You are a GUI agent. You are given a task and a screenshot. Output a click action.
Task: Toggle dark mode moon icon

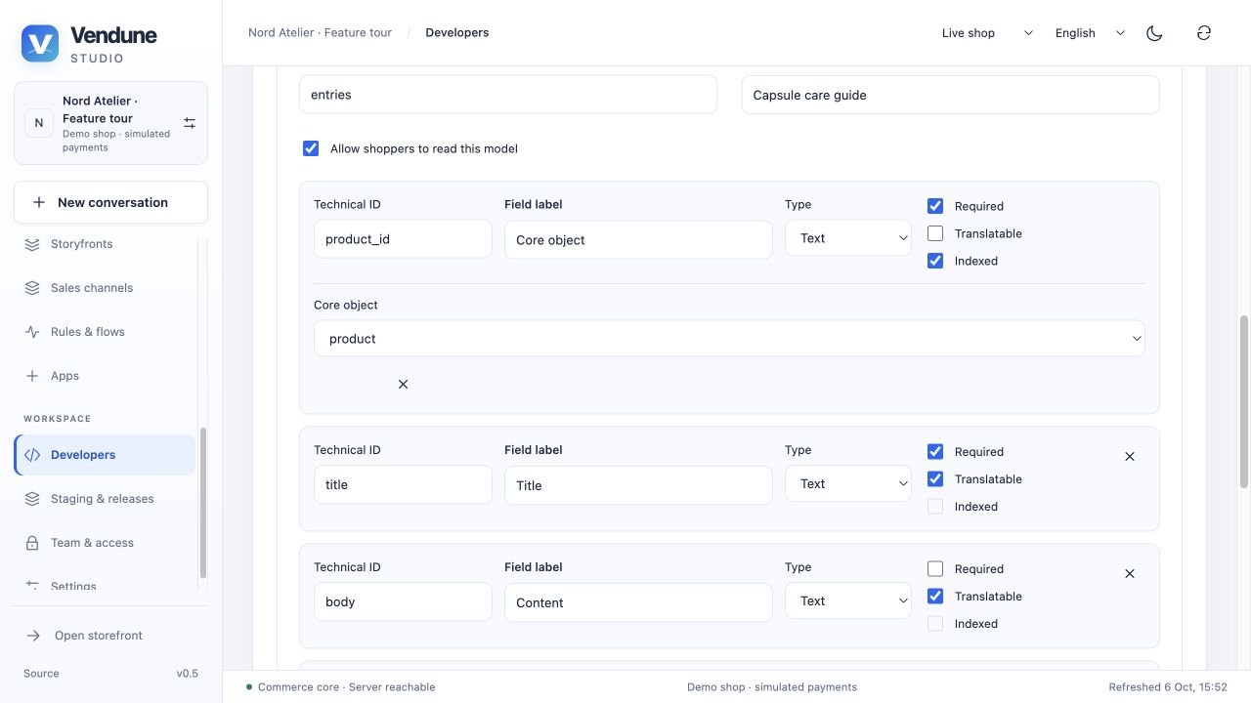[1154, 33]
